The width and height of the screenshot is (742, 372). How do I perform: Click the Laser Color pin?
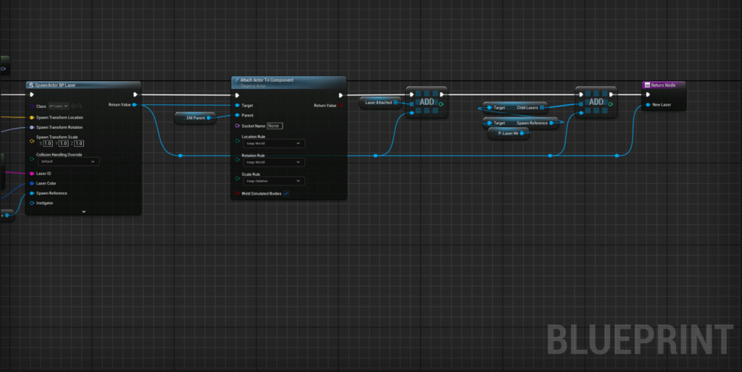tap(32, 183)
